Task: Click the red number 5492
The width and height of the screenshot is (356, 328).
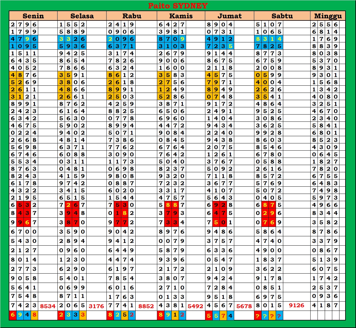Action: tap(195, 306)
